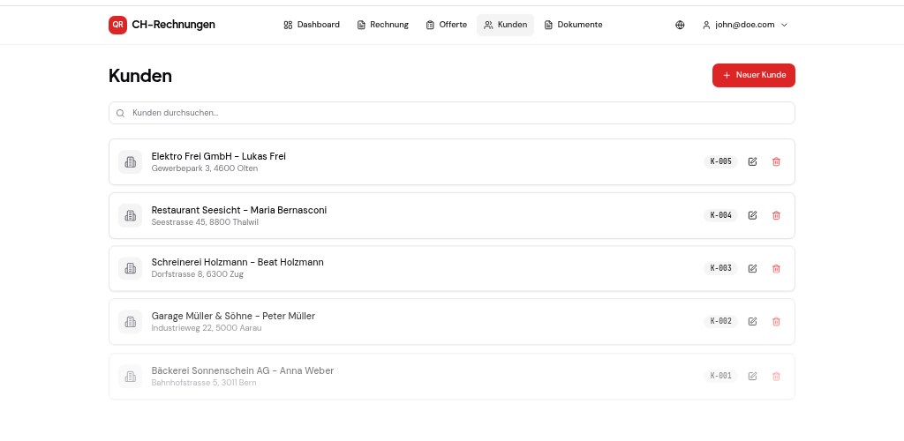The height and width of the screenshot is (441, 904).
Task: Edit customer Restaurant Seesicht
Action: coord(752,215)
